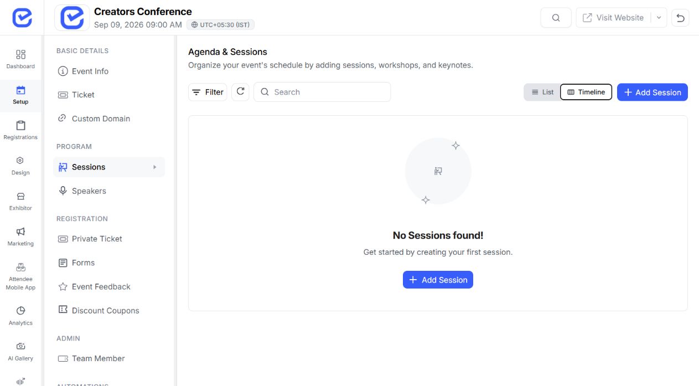Refresh the sessions list
Image resolution: width=699 pixels, height=386 pixels.
click(x=240, y=92)
